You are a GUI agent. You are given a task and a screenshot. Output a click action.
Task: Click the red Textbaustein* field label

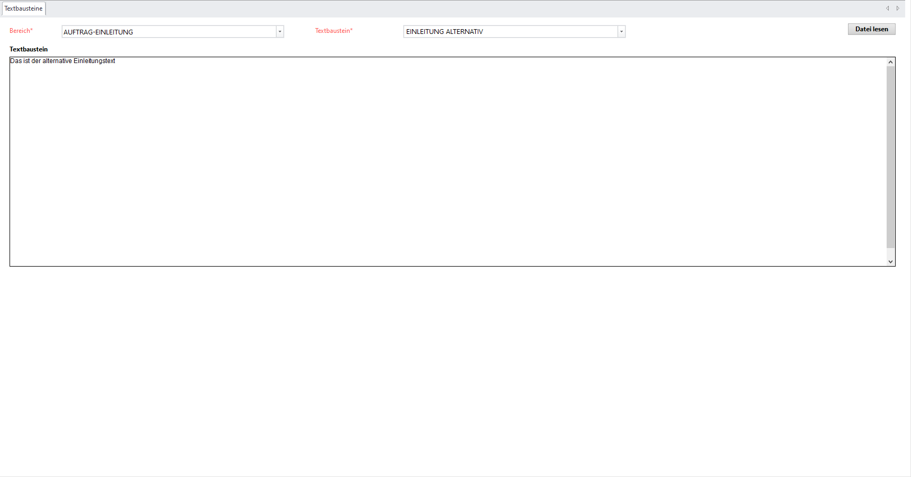coord(334,31)
